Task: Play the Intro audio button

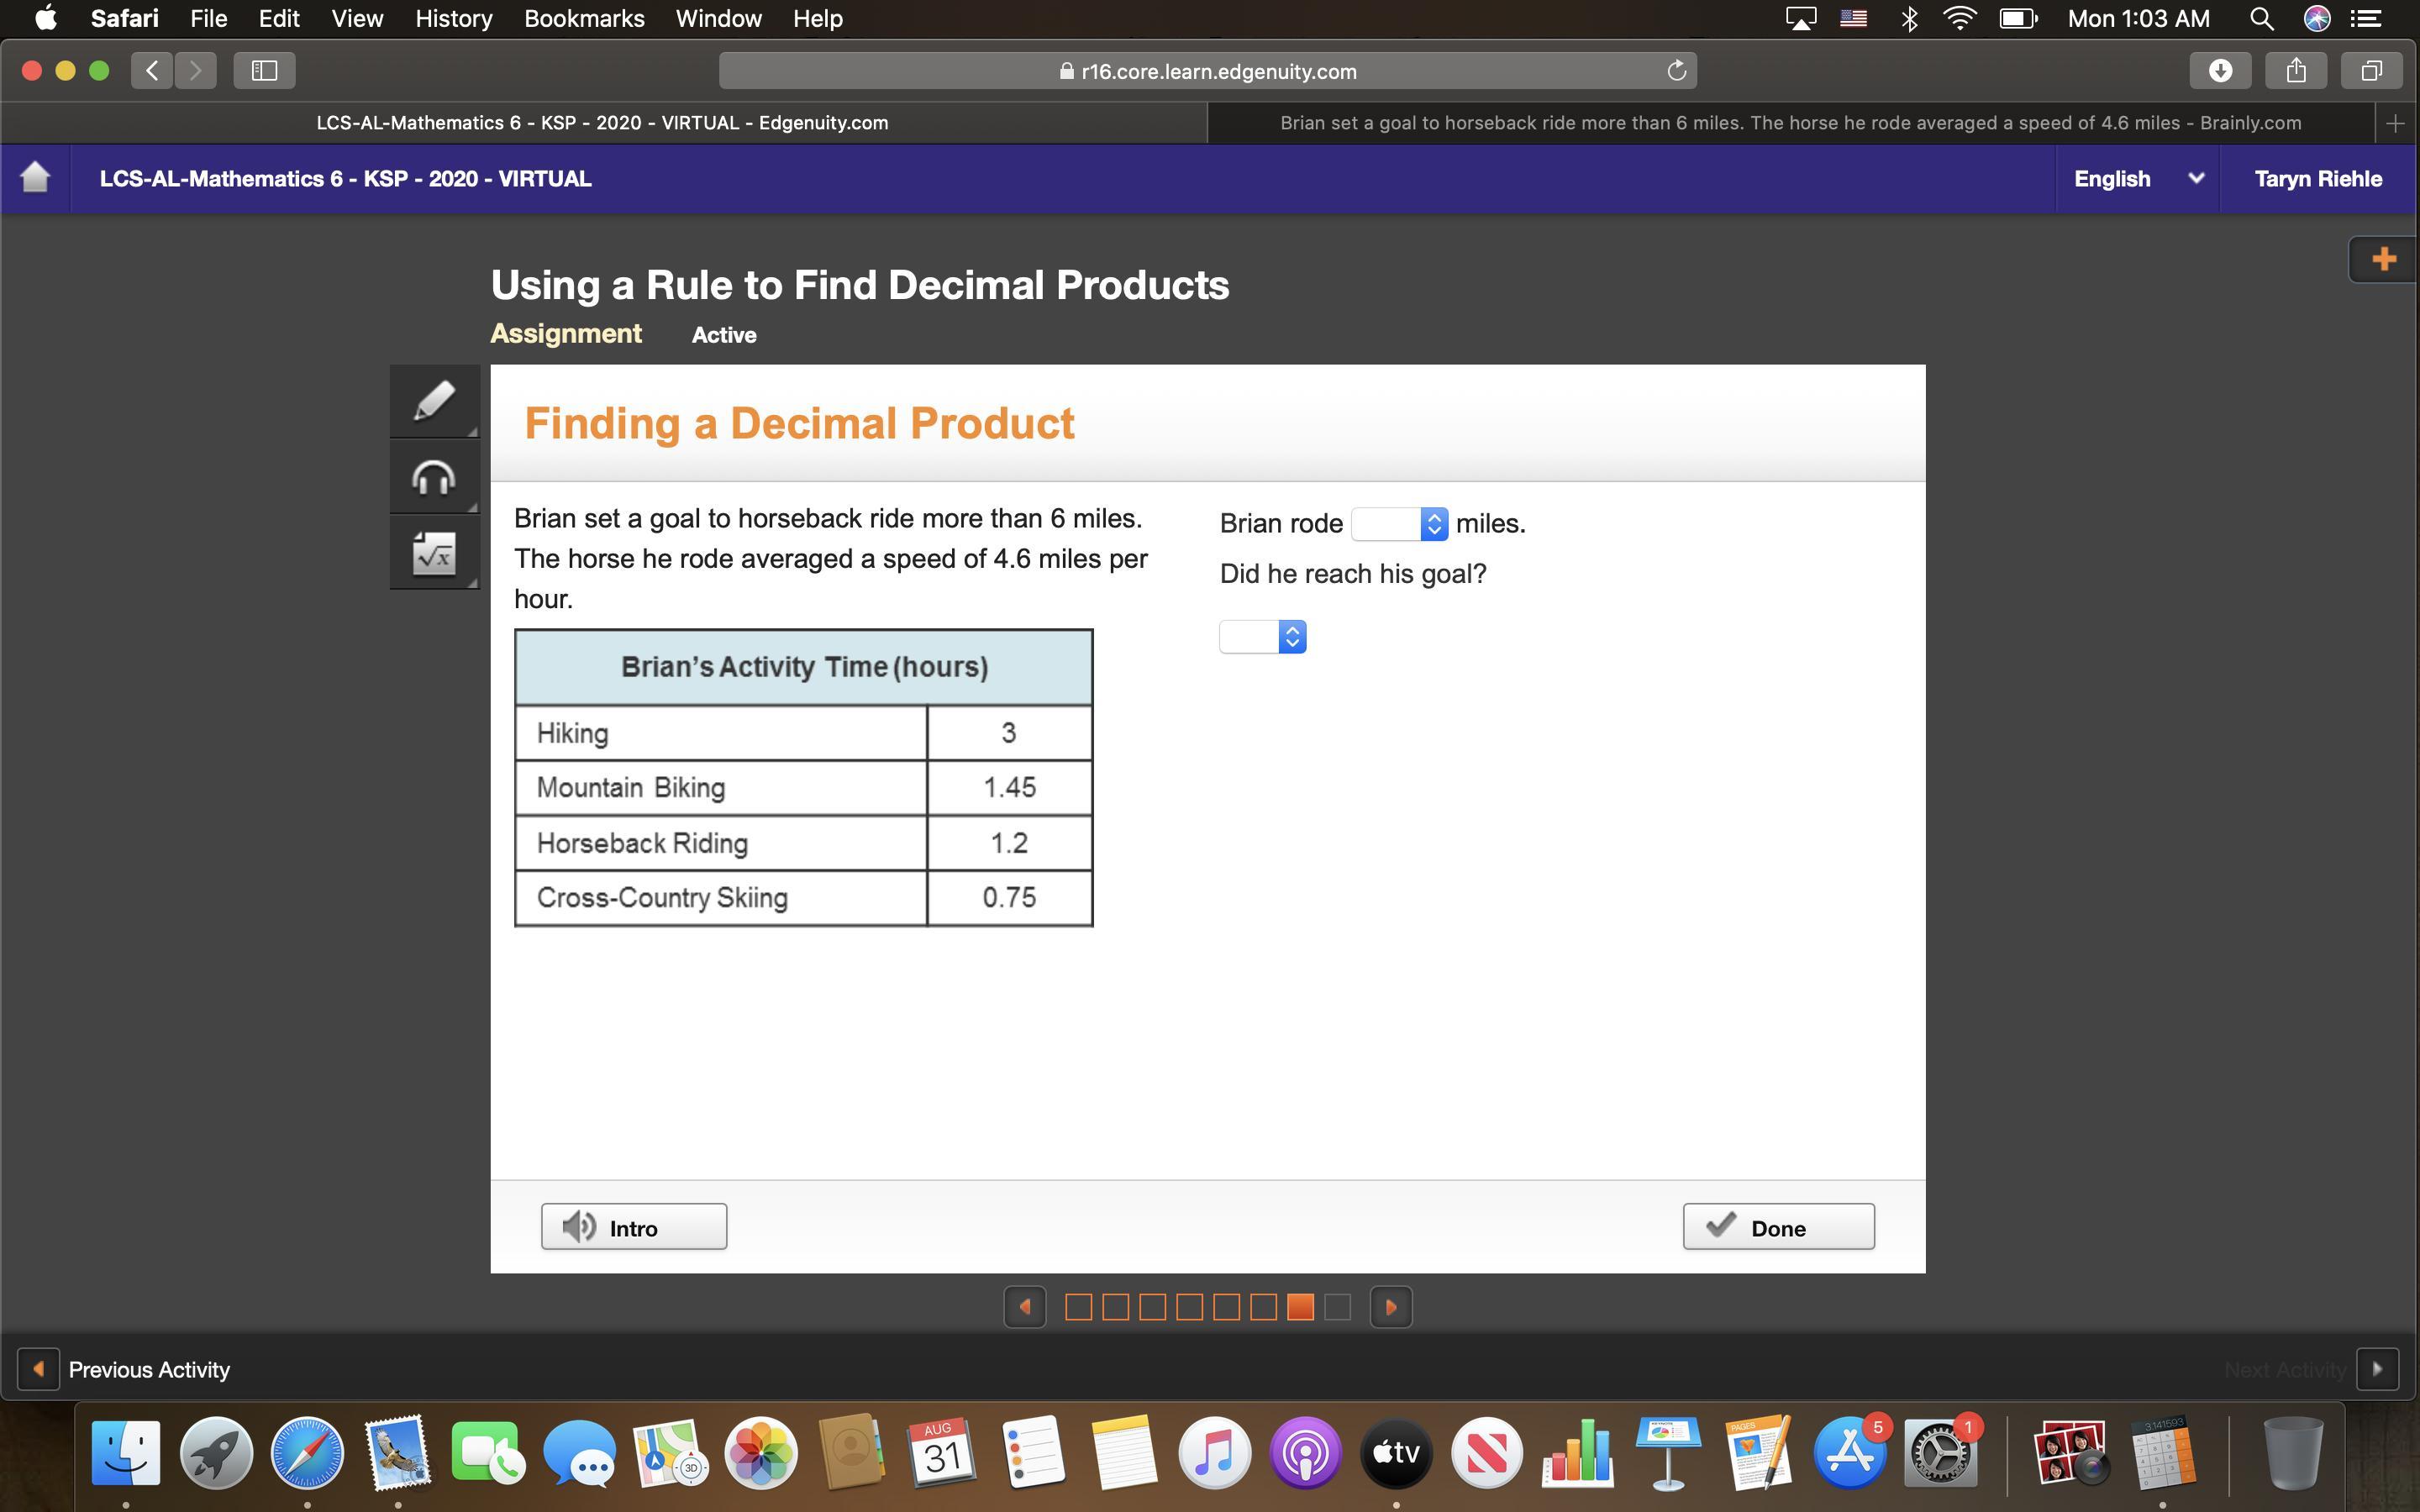Action: (634, 1227)
